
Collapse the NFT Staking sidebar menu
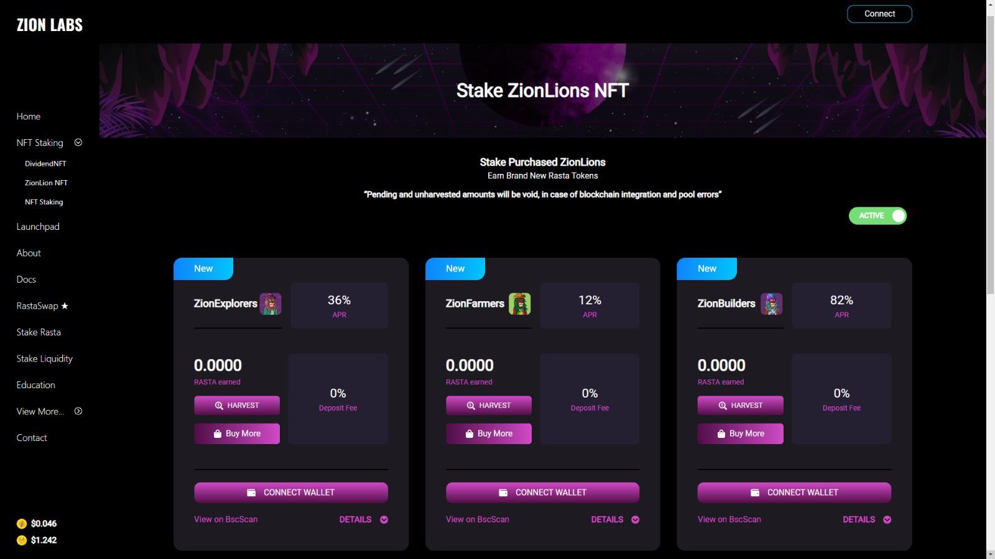(x=78, y=142)
